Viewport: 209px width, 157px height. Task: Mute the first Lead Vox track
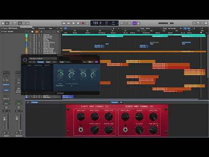(x=34, y=35)
